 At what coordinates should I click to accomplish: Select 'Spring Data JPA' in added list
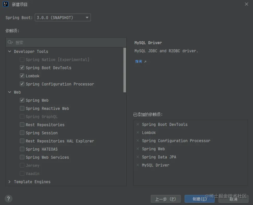click(159, 157)
